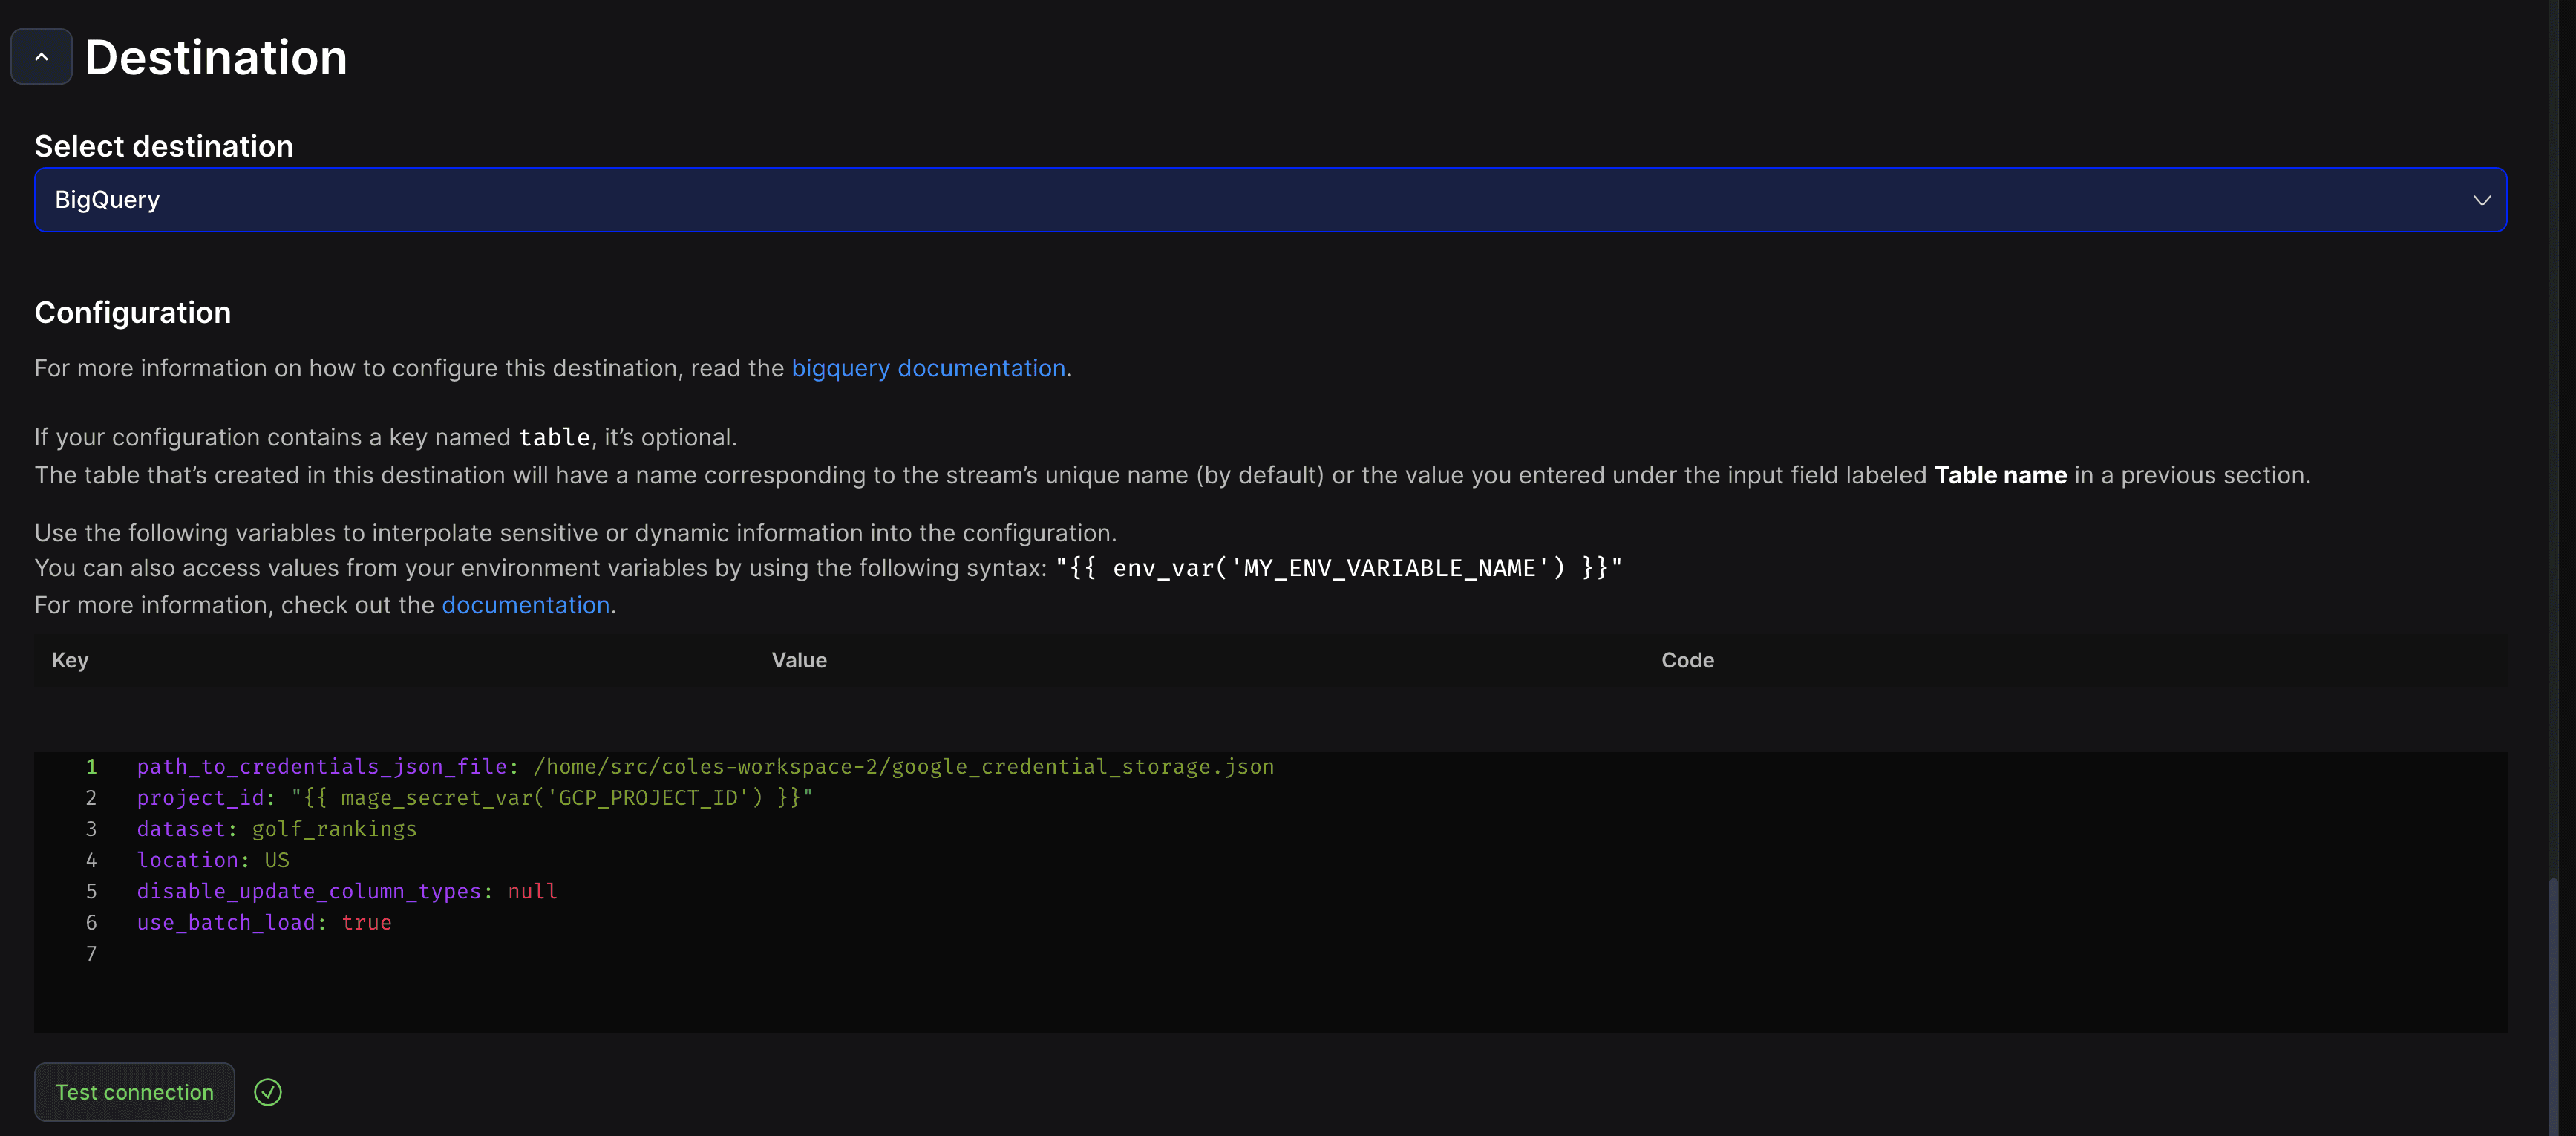Viewport: 2576px width, 1136px height.
Task: Click the Configuration heading
Action: pyautogui.click(x=133, y=313)
